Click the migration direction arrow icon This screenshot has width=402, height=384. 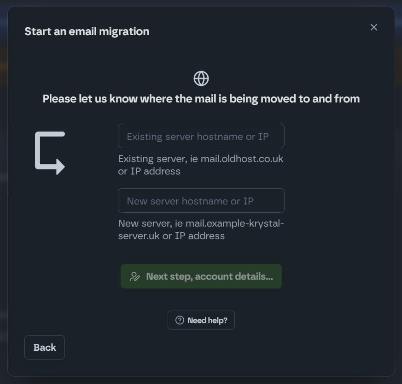[x=50, y=153]
